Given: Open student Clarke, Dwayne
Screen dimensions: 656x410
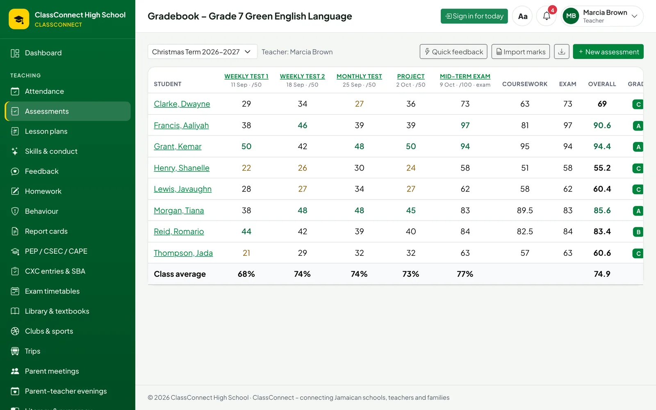Looking at the screenshot, I should 182,104.
